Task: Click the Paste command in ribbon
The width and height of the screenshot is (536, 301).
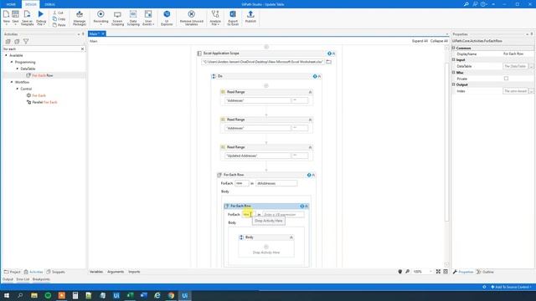Action: point(59,25)
